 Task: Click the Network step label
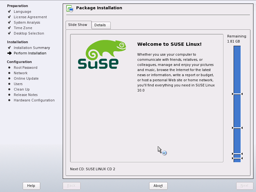pyautogui.click(x=20, y=73)
